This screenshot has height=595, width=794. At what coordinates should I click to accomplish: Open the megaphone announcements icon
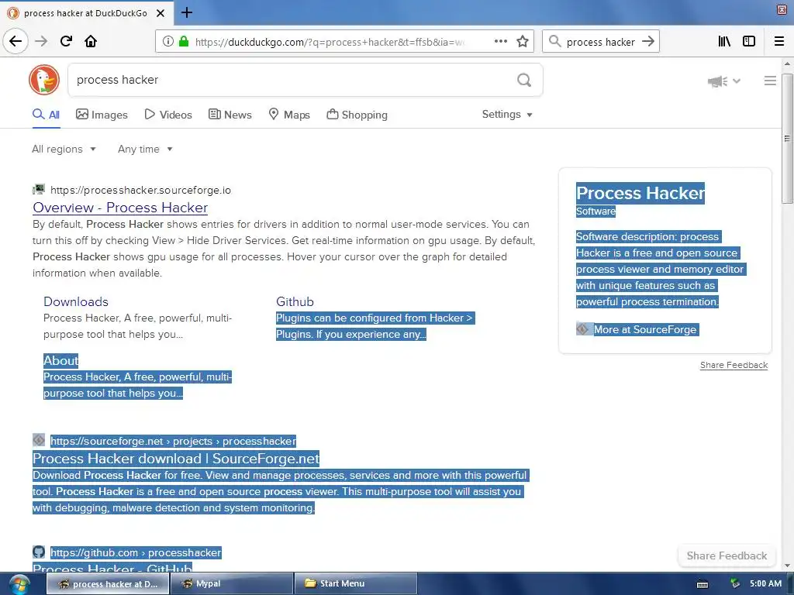click(717, 81)
